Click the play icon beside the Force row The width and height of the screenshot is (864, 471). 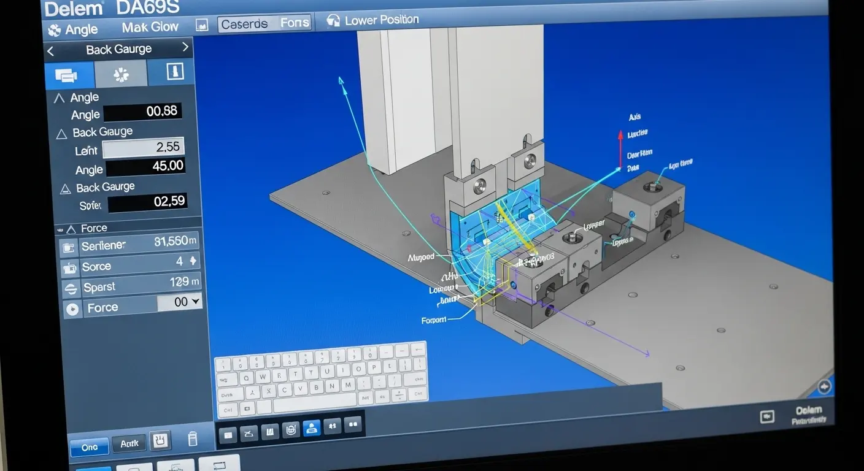click(72, 309)
